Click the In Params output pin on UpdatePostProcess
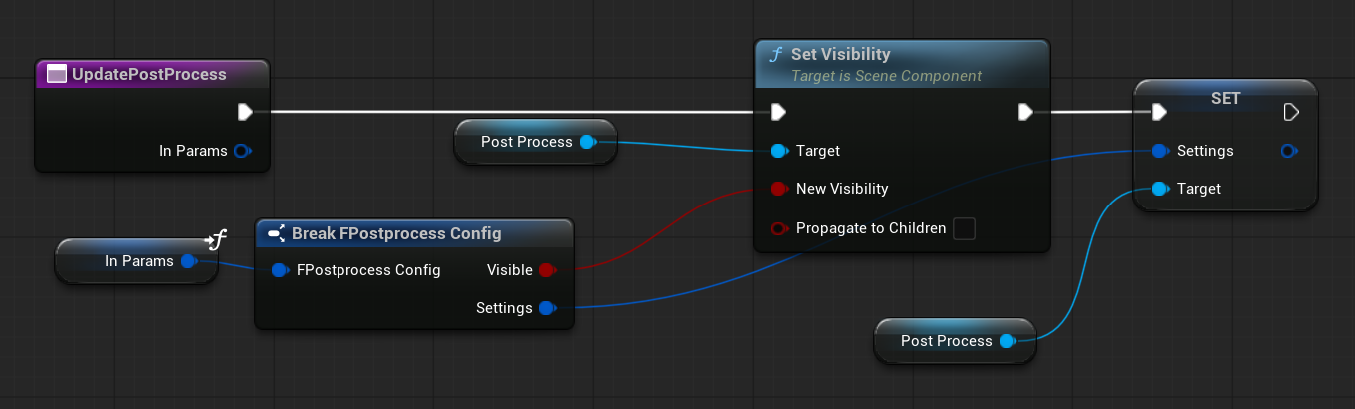The height and width of the screenshot is (409, 1355). (241, 151)
